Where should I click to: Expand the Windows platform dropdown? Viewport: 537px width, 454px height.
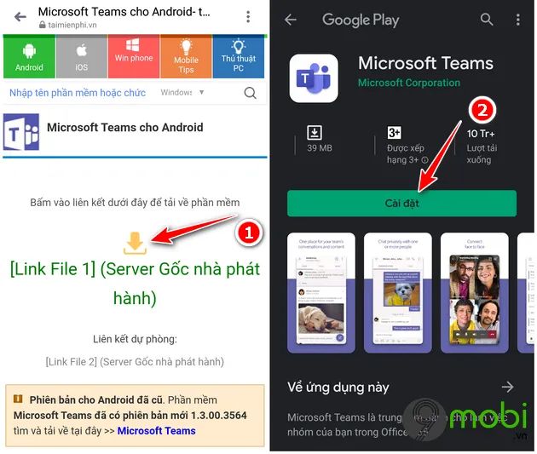(182, 92)
